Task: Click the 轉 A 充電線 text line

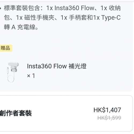Action: [x=21, y=27]
